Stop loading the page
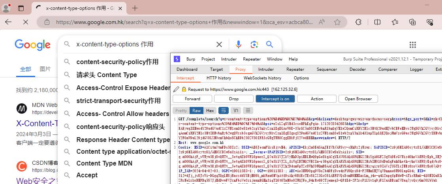This screenshot has height=184, width=442. point(25,22)
